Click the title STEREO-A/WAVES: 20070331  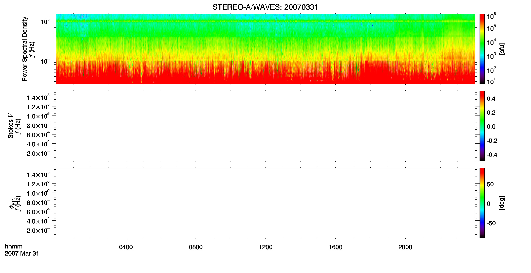[x=265, y=7]
